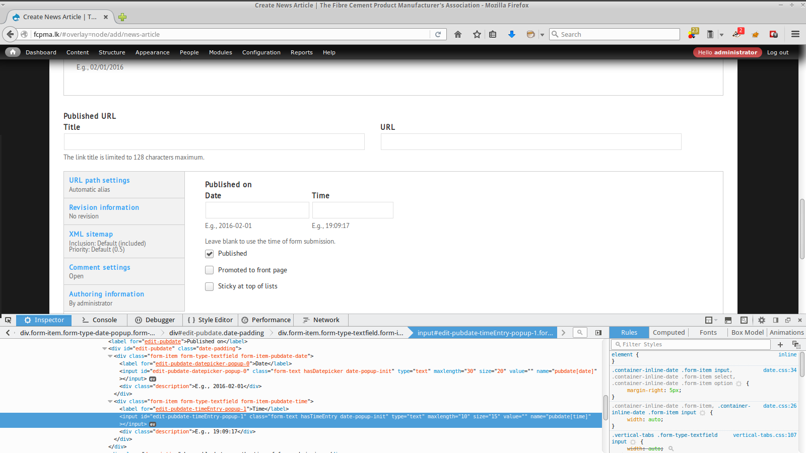Open trash can add-on dropdown arrow
Viewport: 806px width, 453px height.
point(721,35)
